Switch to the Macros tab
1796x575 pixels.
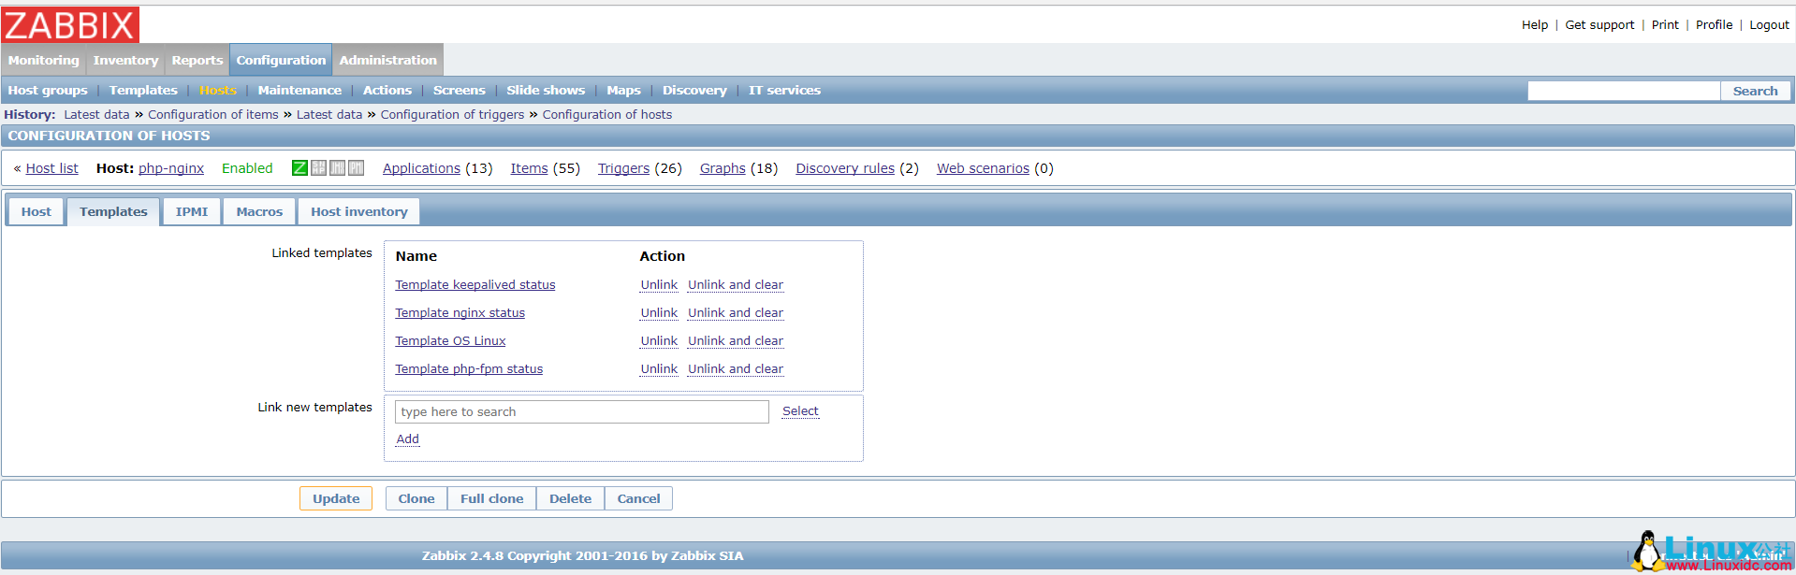point(259,212)
